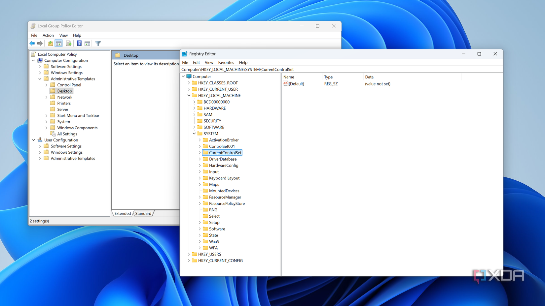Image resolution: width=545 pixels, height=306 pixels.
Task: Open the Favorites menu in Registry Editor
Action: pos(226,62)
